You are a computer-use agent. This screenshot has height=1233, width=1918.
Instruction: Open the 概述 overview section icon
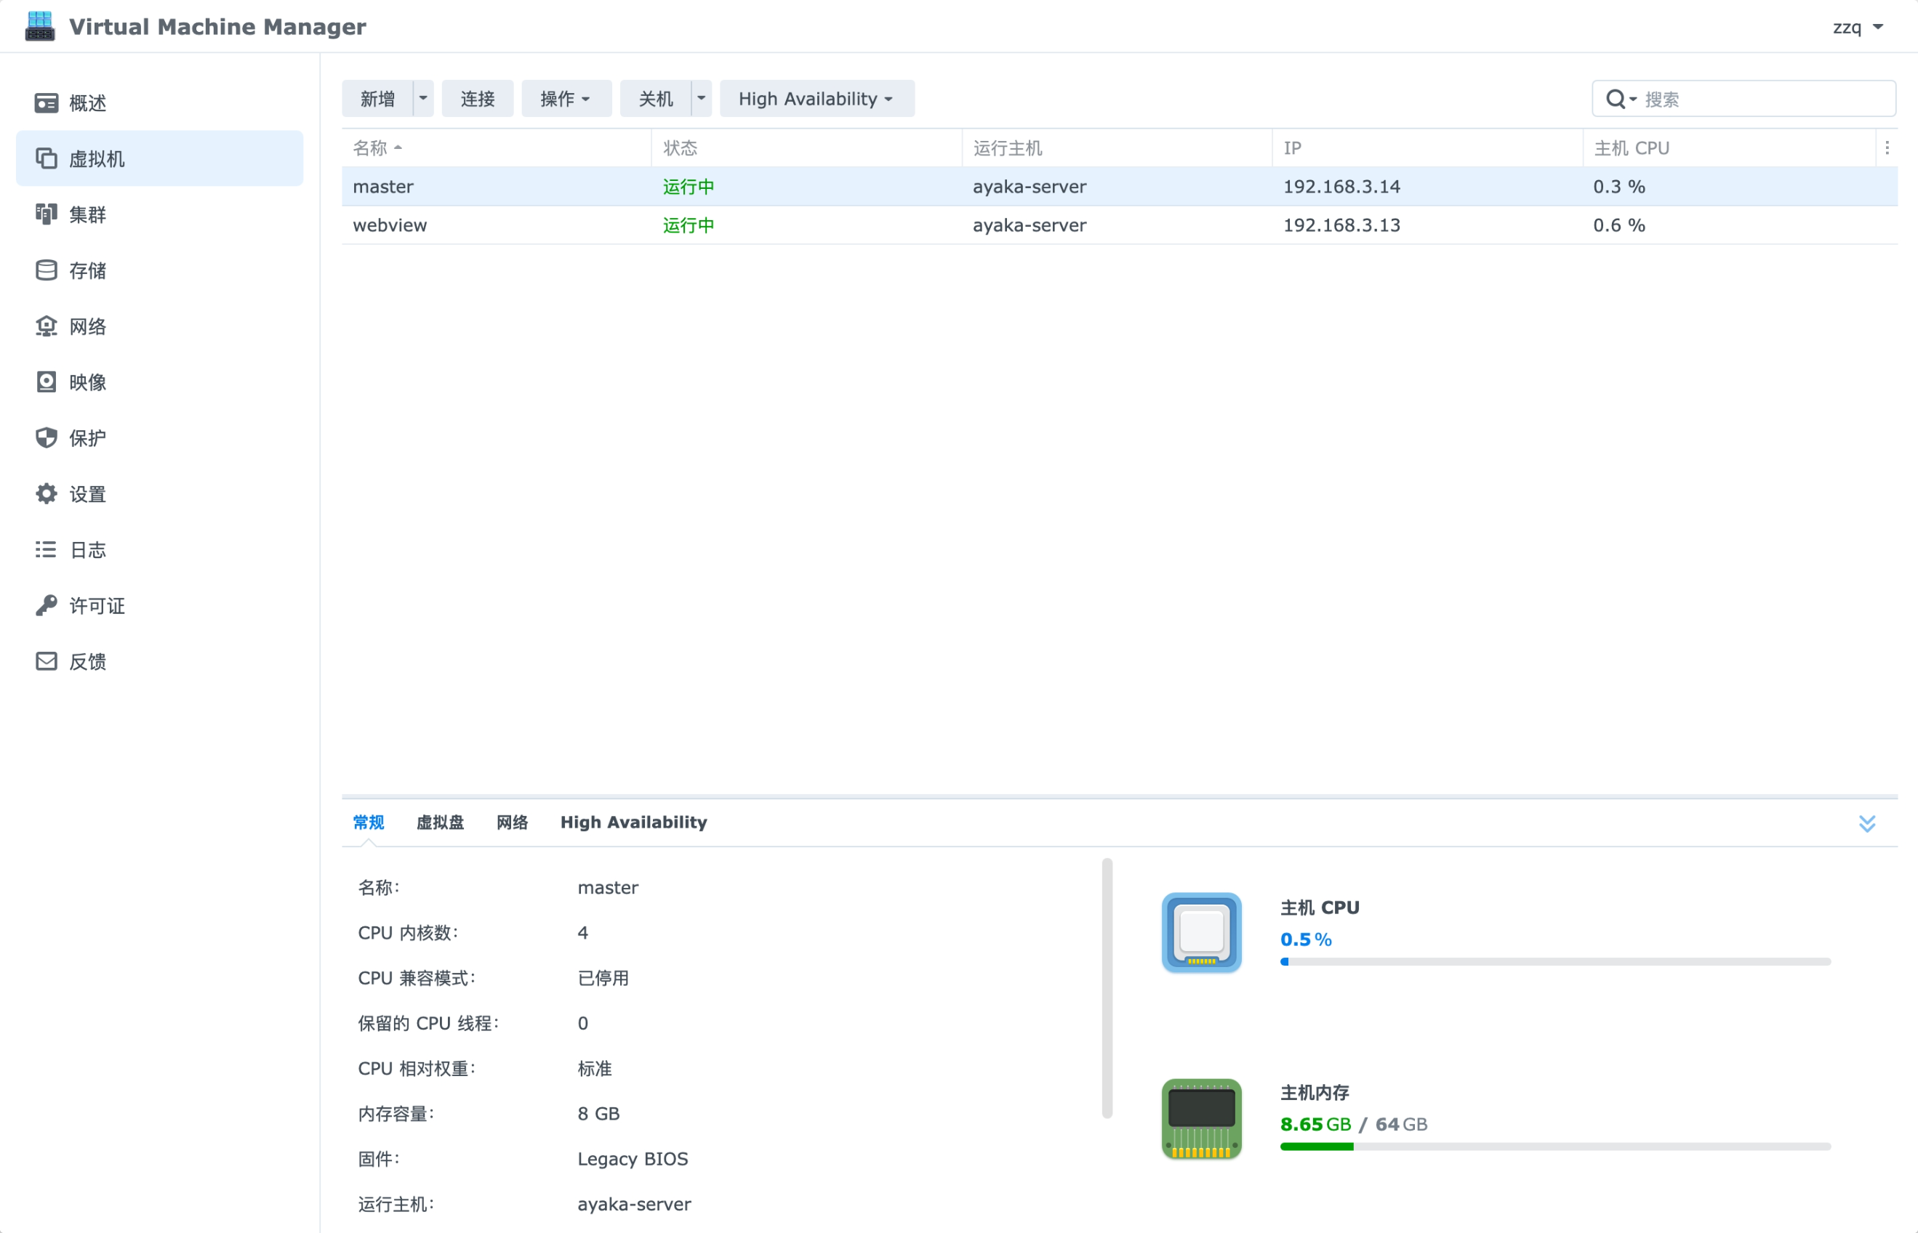(47, 102)
